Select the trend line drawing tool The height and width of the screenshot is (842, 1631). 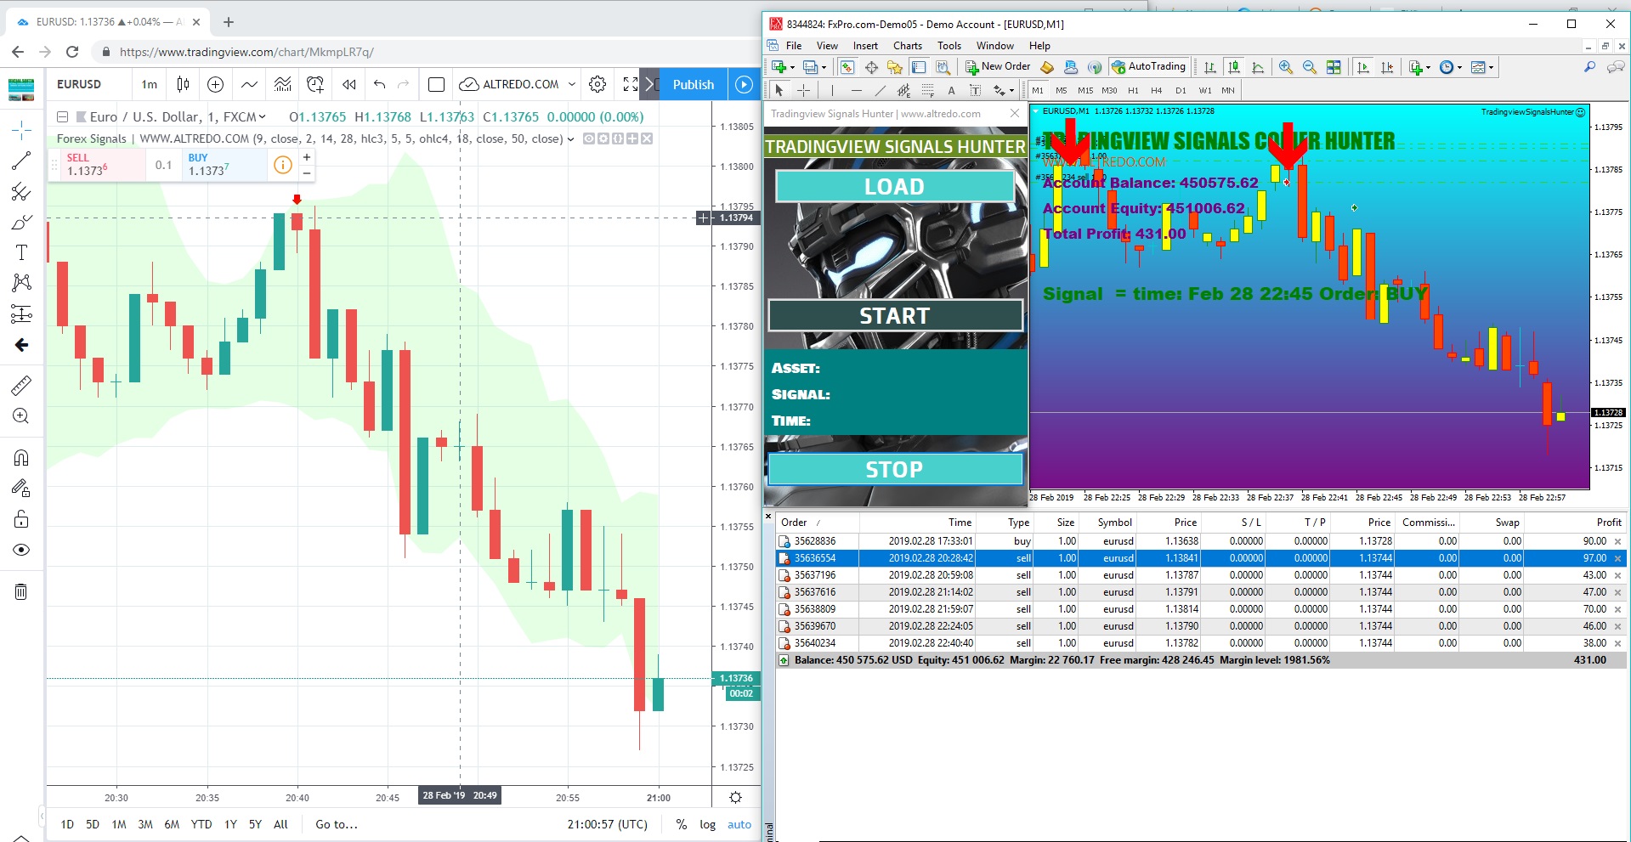click(x=21, y=161)
